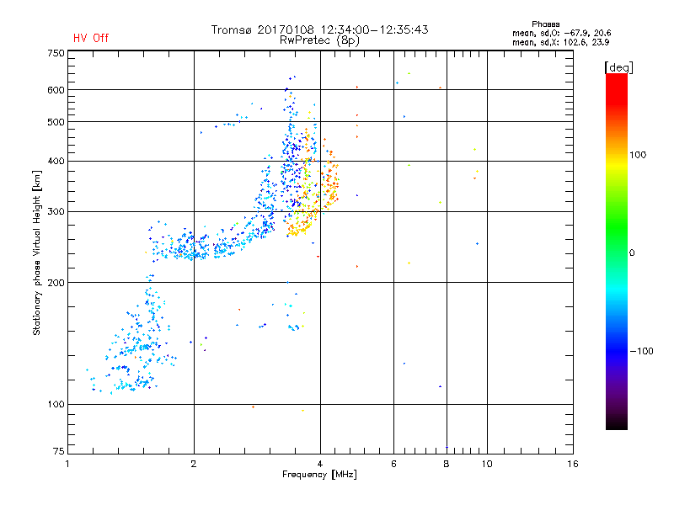Click the colorbar '0' tick label

tap(632, 253)
